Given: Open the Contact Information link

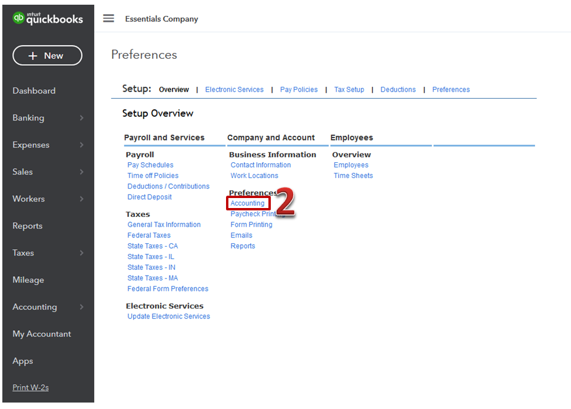Looking at the screenshot, I should (x=261, y=165).
